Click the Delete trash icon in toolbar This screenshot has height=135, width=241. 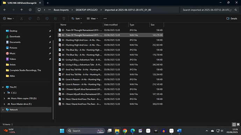[x=64, y=18]
